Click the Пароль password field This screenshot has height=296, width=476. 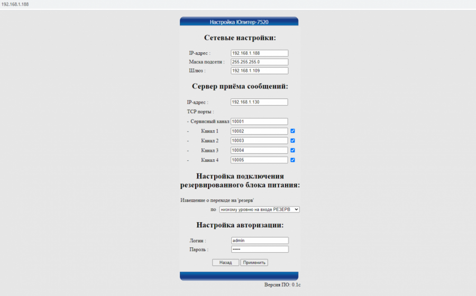coord(260,249)
